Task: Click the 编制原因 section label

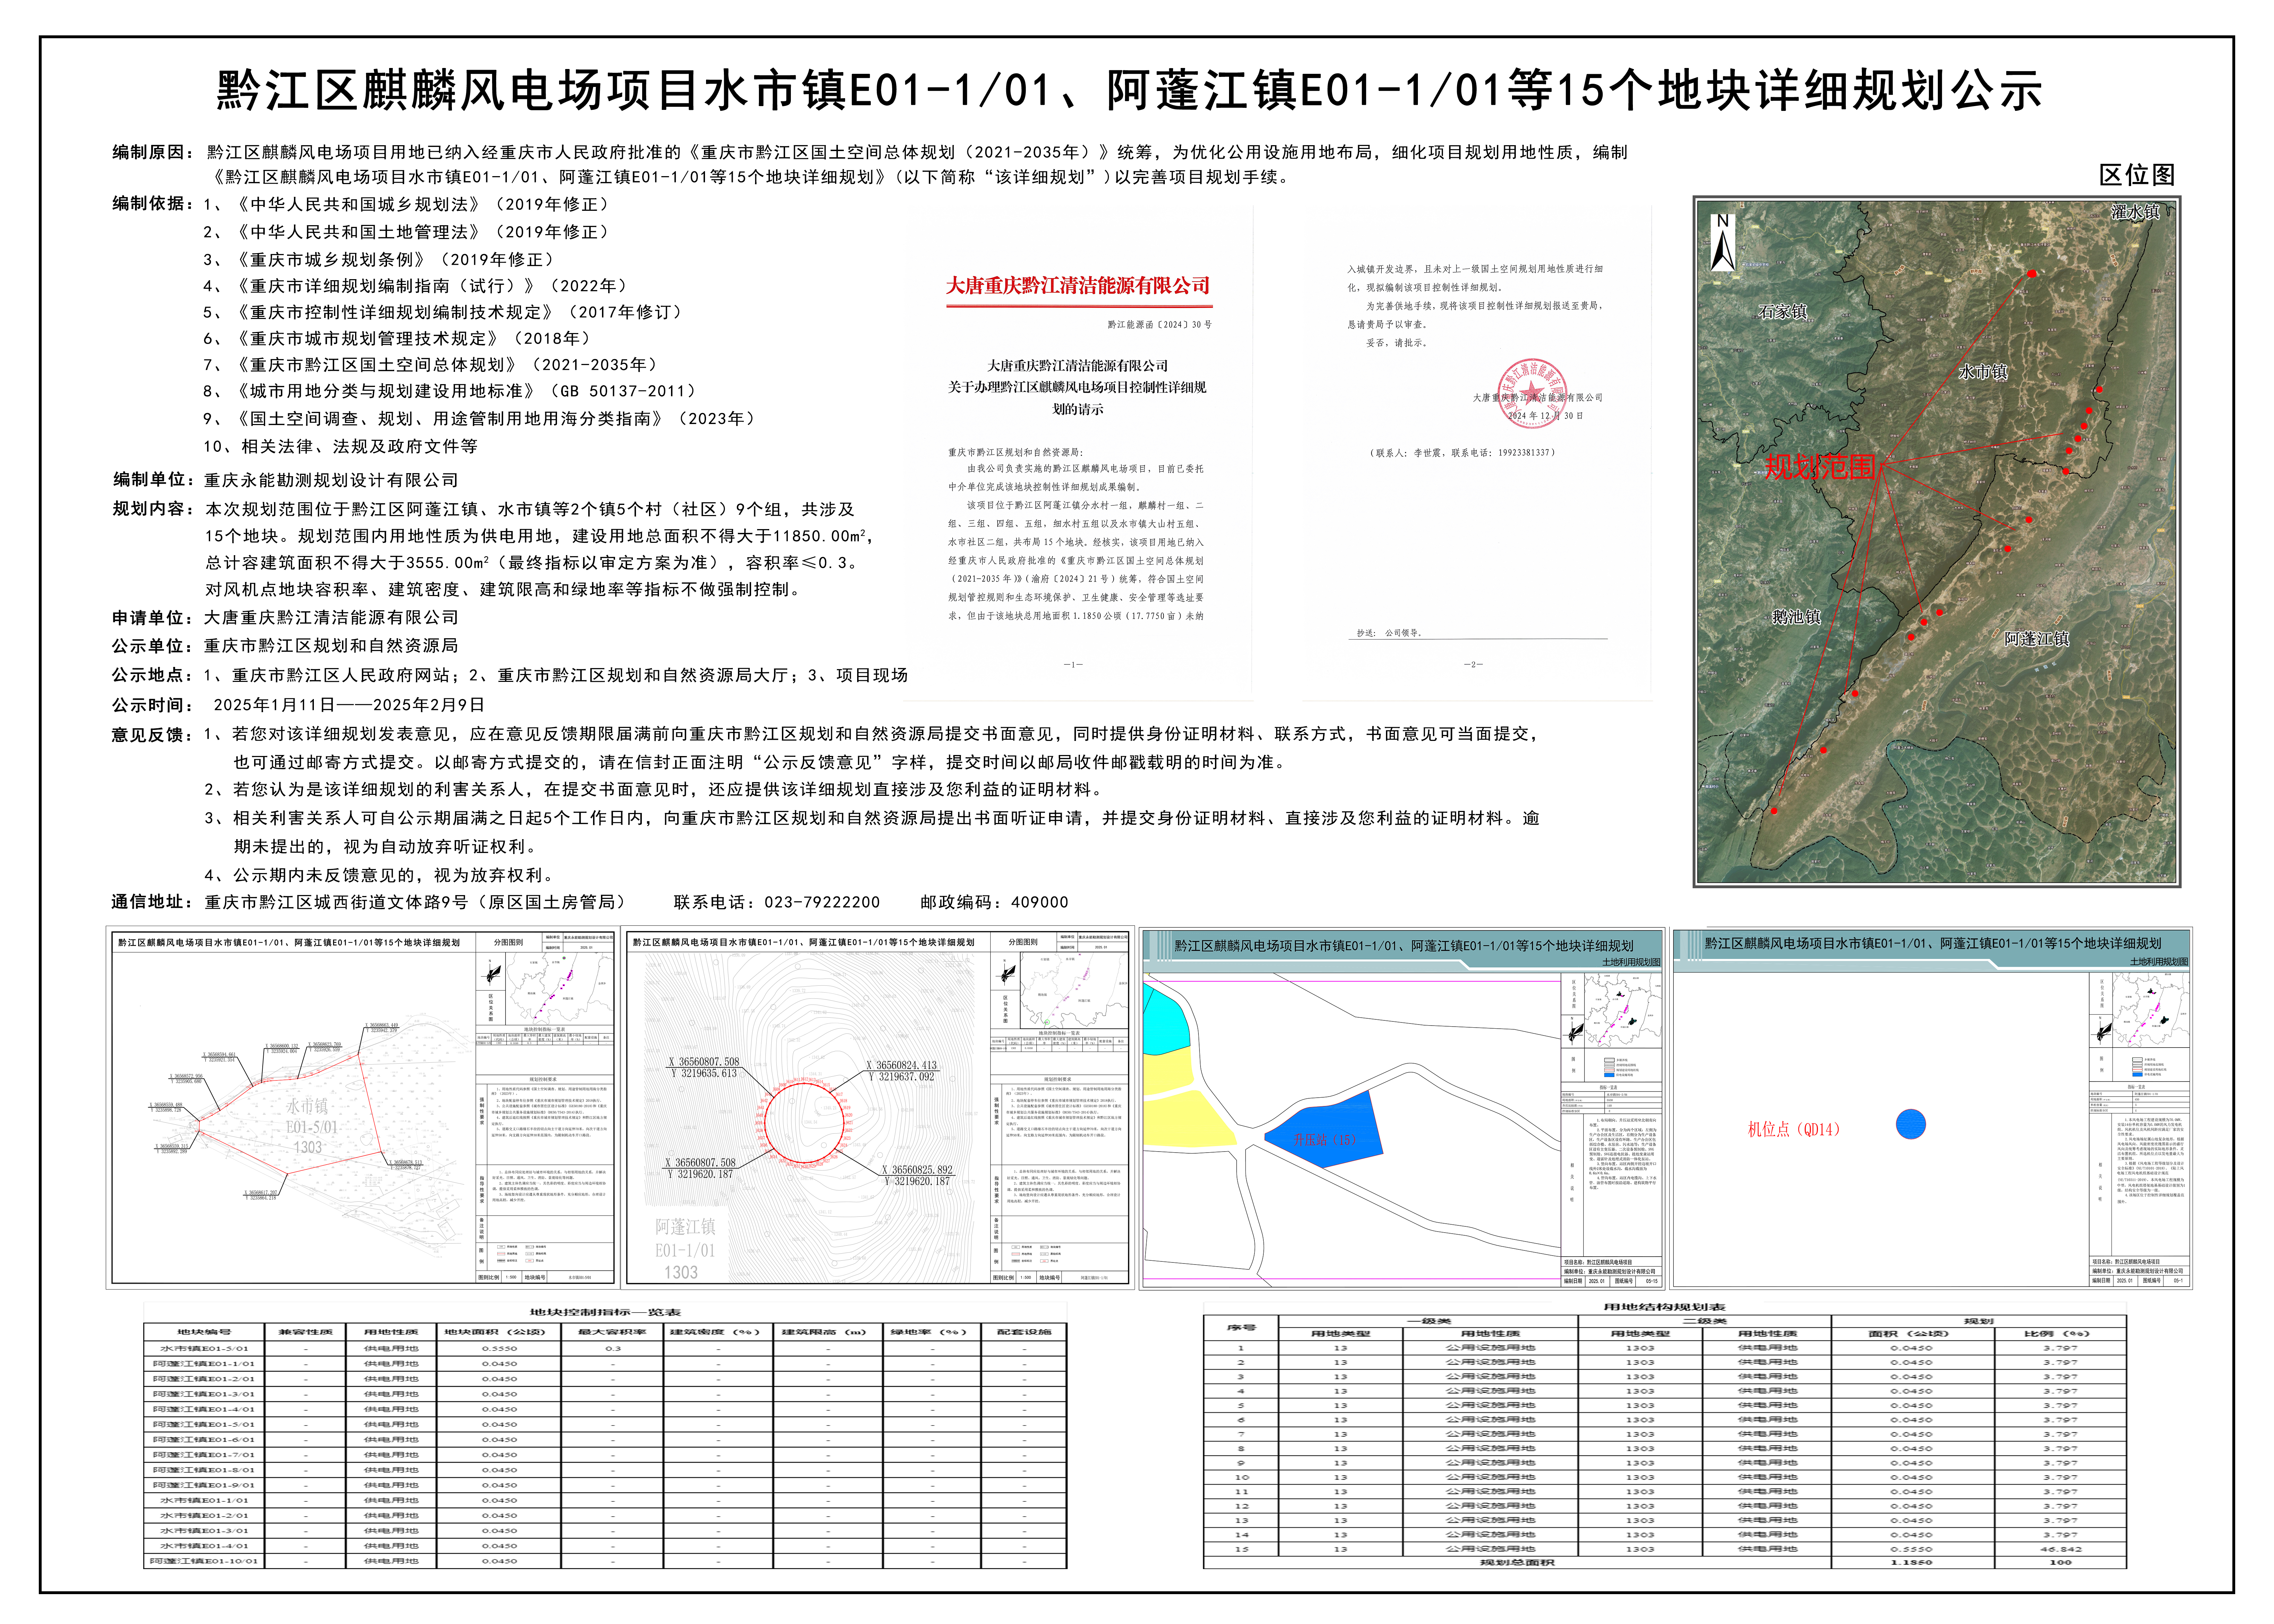Action: coord(153,152)
